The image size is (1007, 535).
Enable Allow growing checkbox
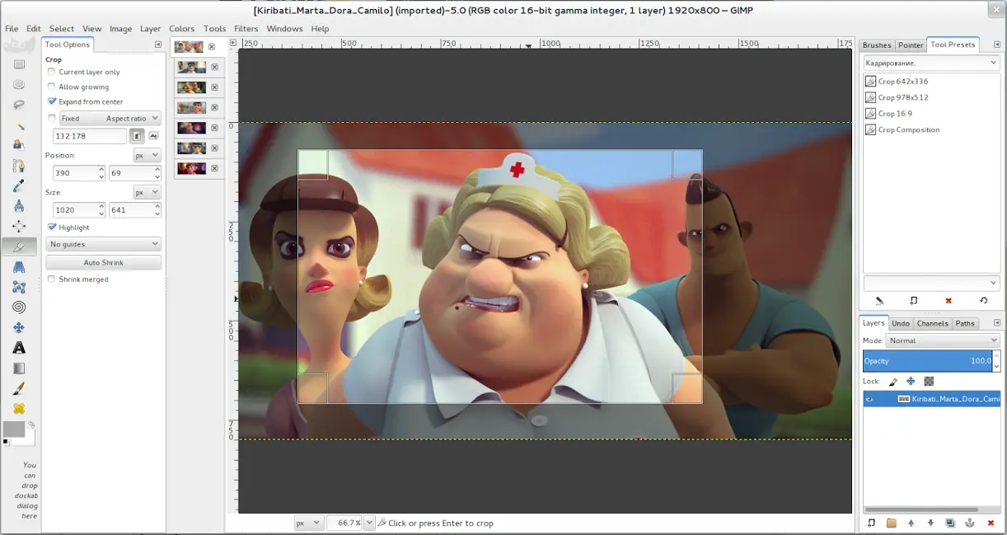(52, 87)
